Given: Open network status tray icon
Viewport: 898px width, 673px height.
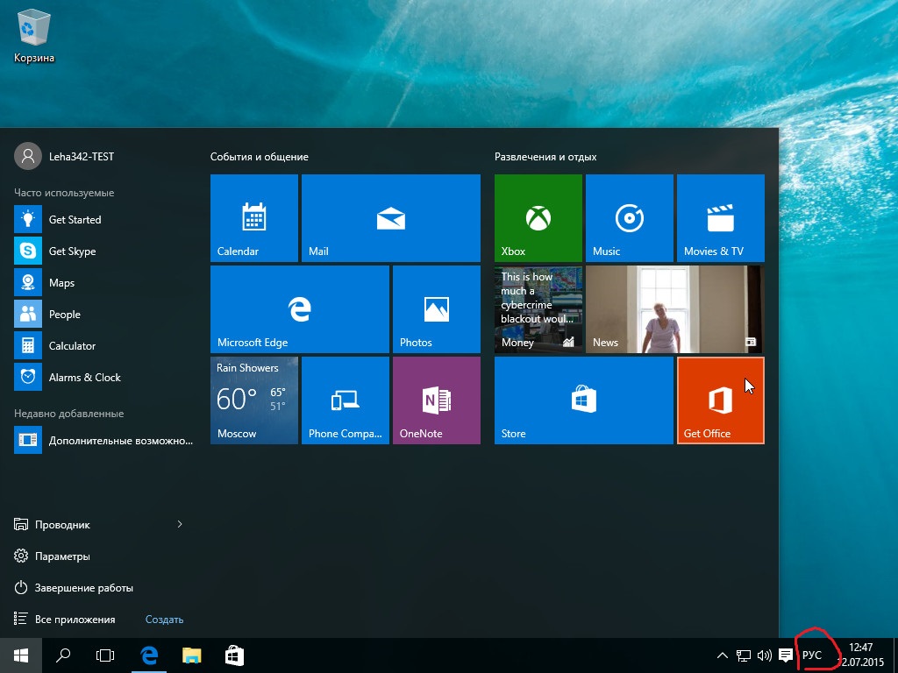Looking at the screenshot, I should 744,655.
